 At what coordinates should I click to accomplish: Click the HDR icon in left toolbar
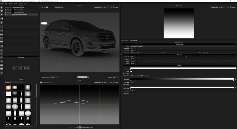(2, 65)
